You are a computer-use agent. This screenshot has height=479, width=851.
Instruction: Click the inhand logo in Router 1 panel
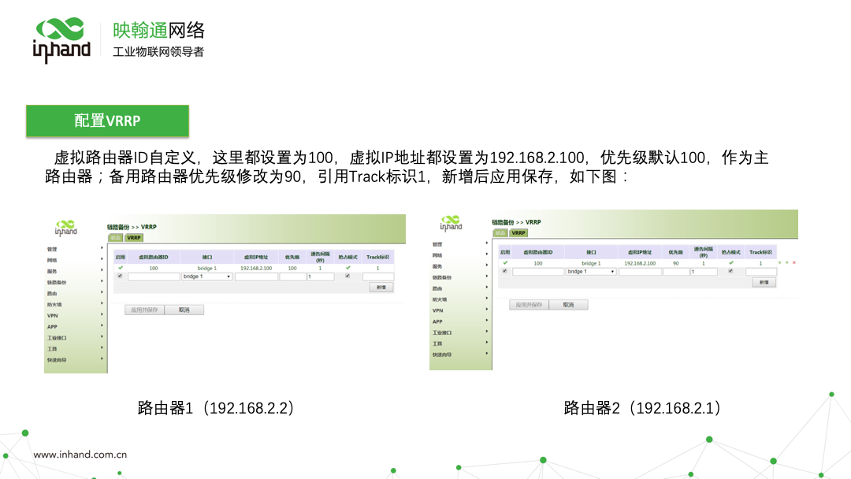point(66,228)
